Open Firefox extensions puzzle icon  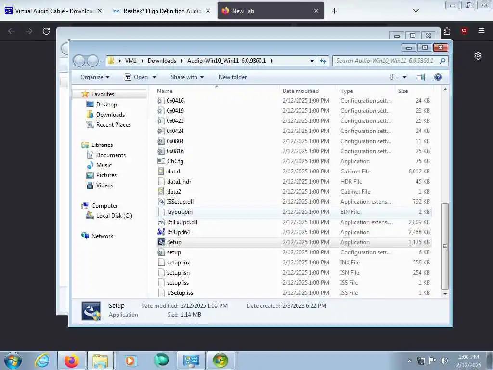[x=447, y=31]
